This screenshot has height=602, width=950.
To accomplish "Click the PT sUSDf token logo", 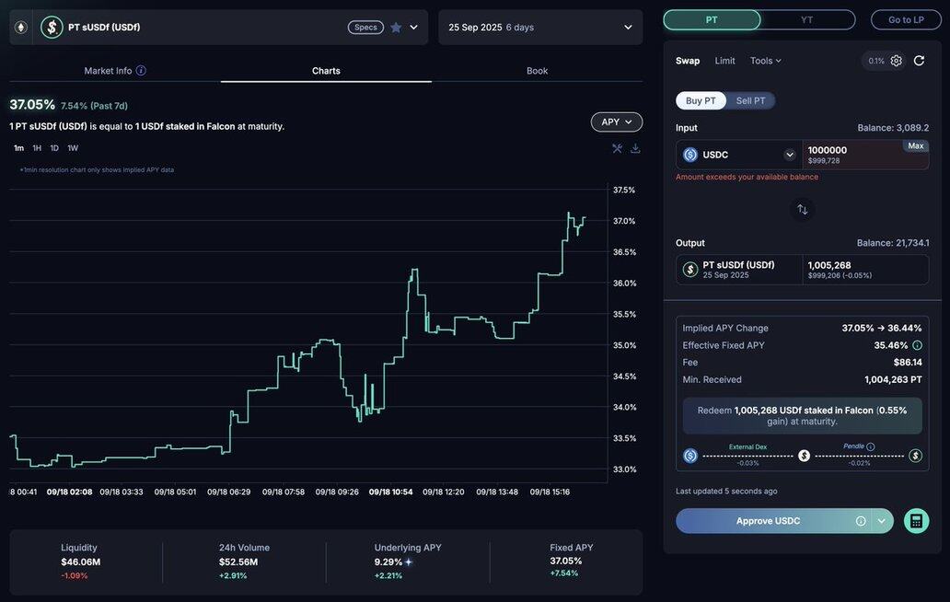I will point(52,28).
